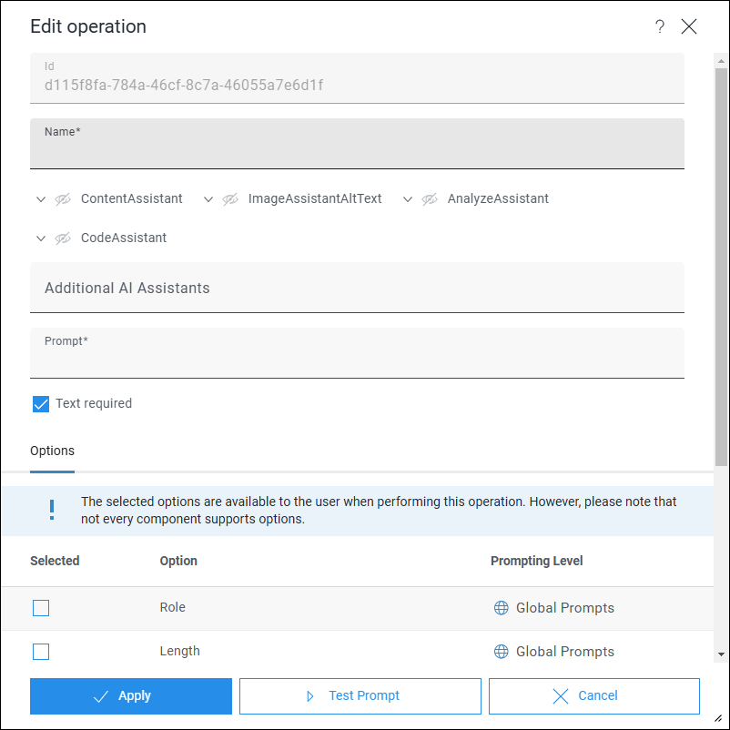Image resolution: width=730 pixels, height=730 pixels.
Task: Click the Test Prompt button
Action: tap(360, 696)
